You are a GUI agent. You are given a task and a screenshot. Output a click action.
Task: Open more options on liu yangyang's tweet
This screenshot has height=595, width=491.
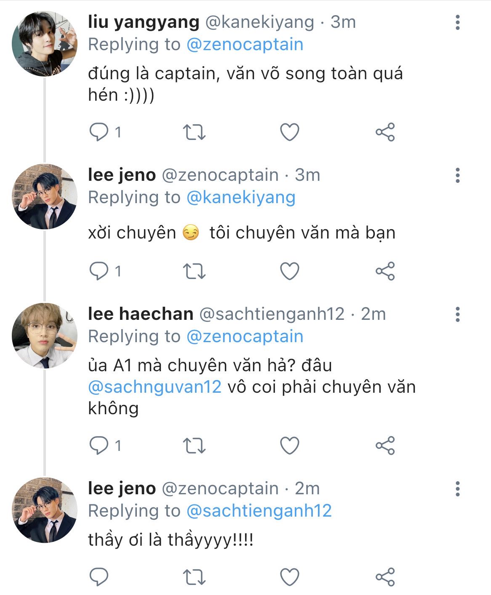click(458, 22)
